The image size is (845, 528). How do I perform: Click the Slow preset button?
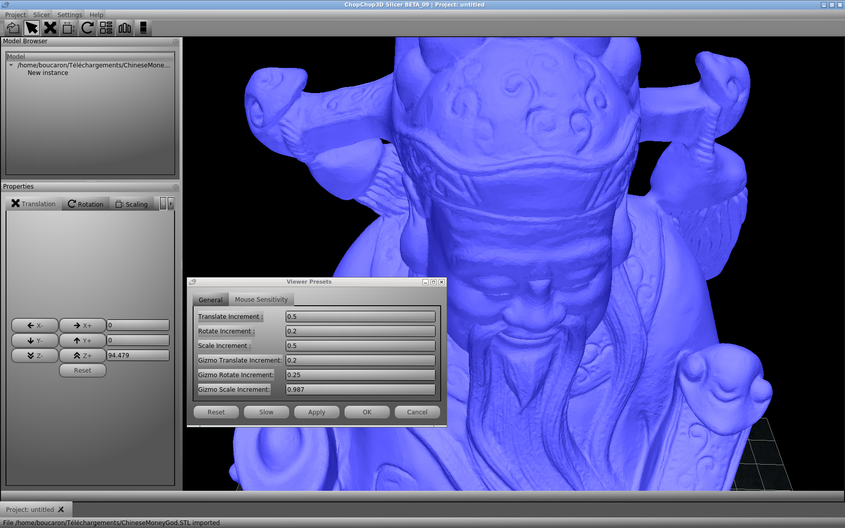[x=267, y=412]
